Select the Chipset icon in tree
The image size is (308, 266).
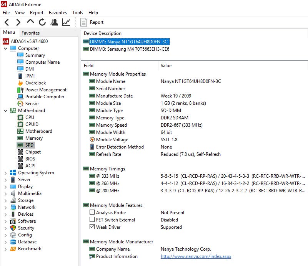(20, 152)
